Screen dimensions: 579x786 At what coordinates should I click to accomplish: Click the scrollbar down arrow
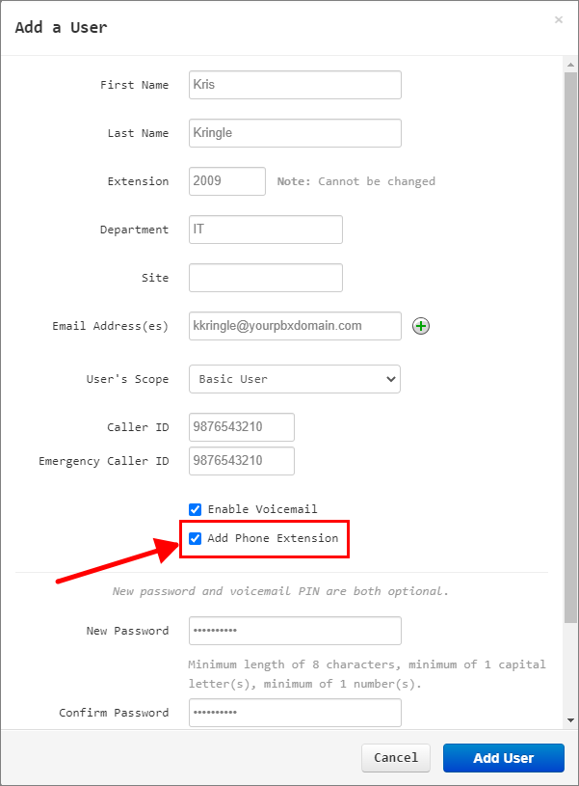pyautogui.click(x=570, y=720)
